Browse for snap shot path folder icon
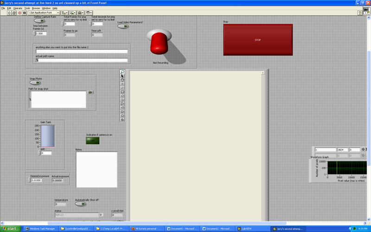This screenshot has height=232, width=371. [x=90, y=92]
